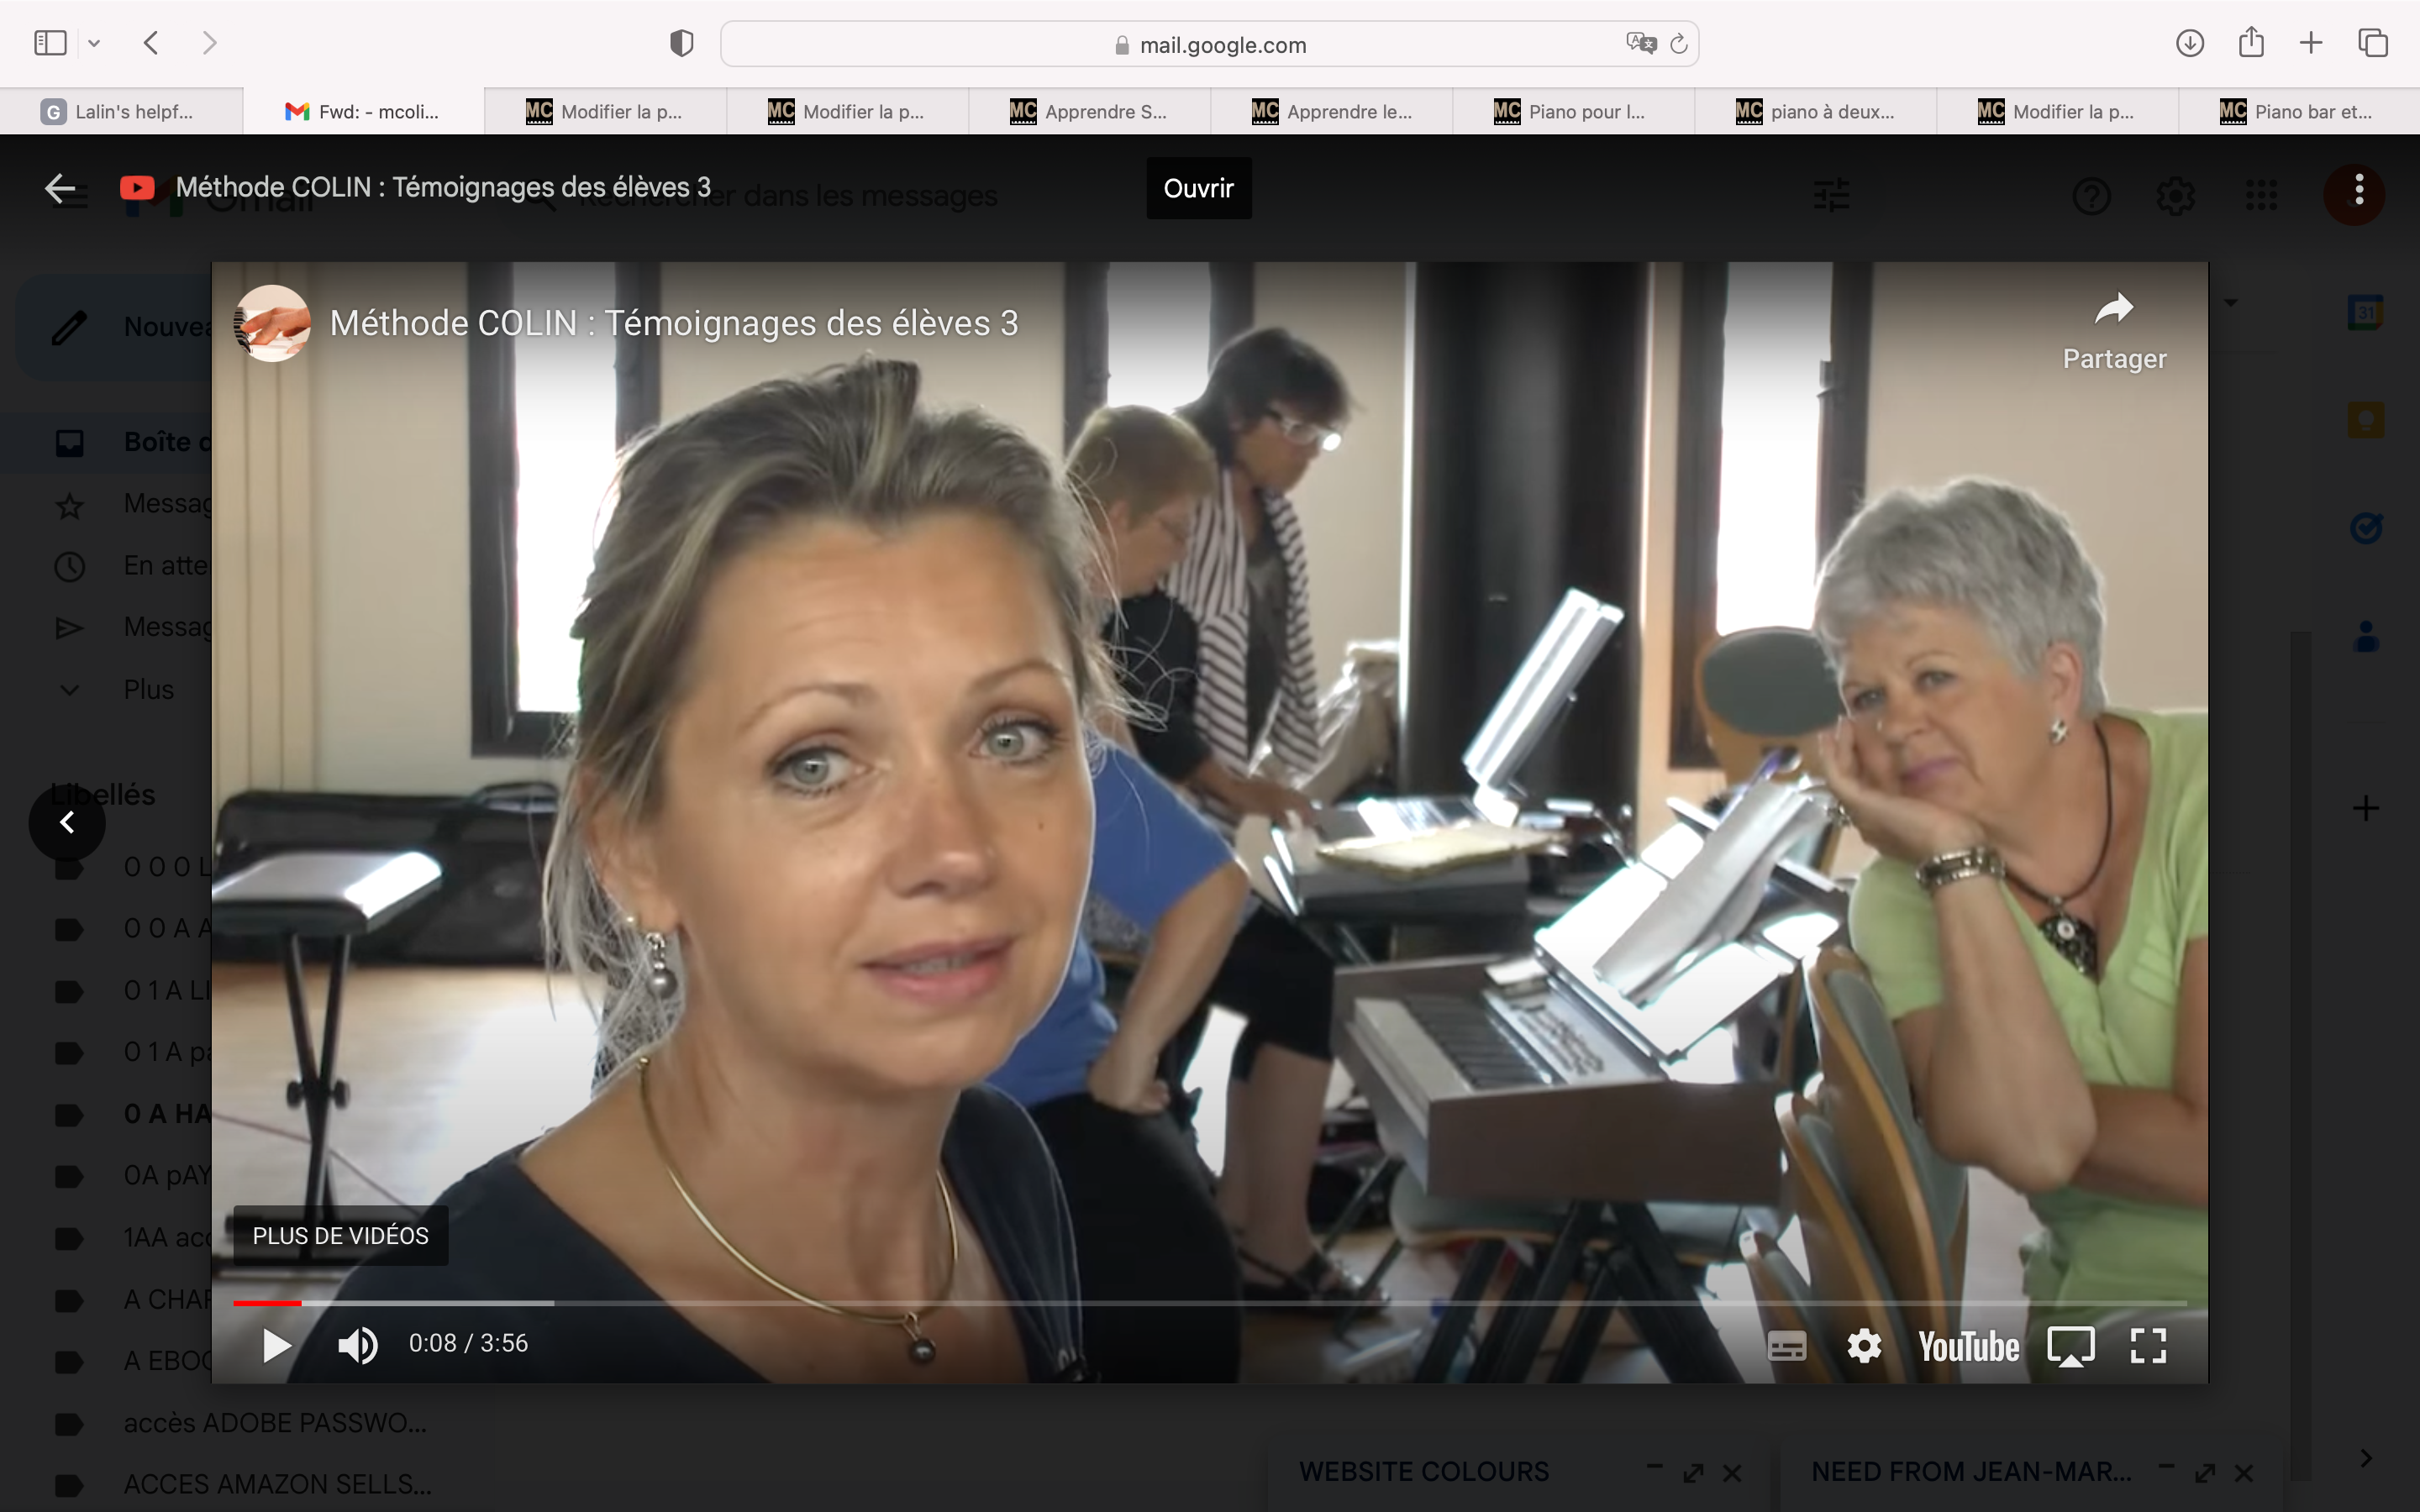The image size is (2420, 1512).
Task: Seek on the video progress bar
Action: click(x=1210, y=1303)
